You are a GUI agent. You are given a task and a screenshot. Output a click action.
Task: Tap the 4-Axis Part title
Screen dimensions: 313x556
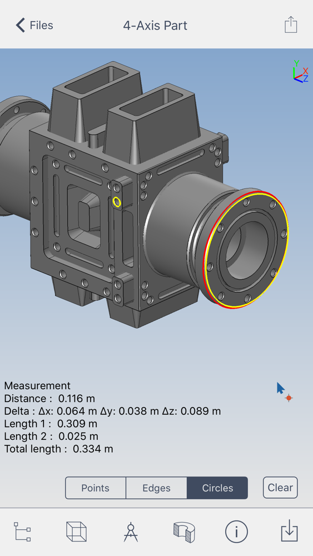click(155, 26)
